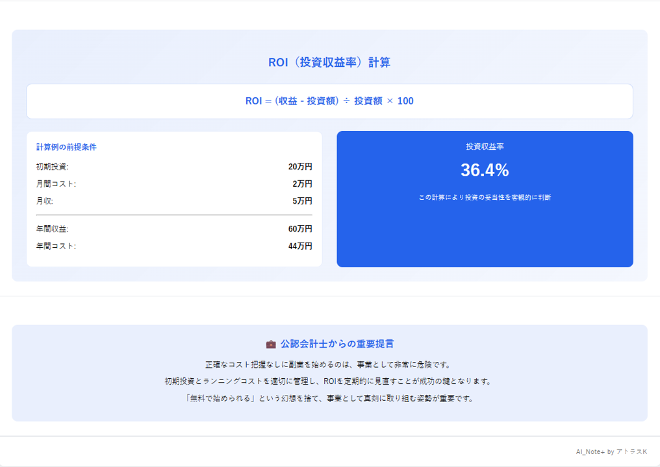Select the formula ROI = (収益 - 投資額) ÷ 投資額 × 100
The image size is (660, 467).
[x=329, y=101]
